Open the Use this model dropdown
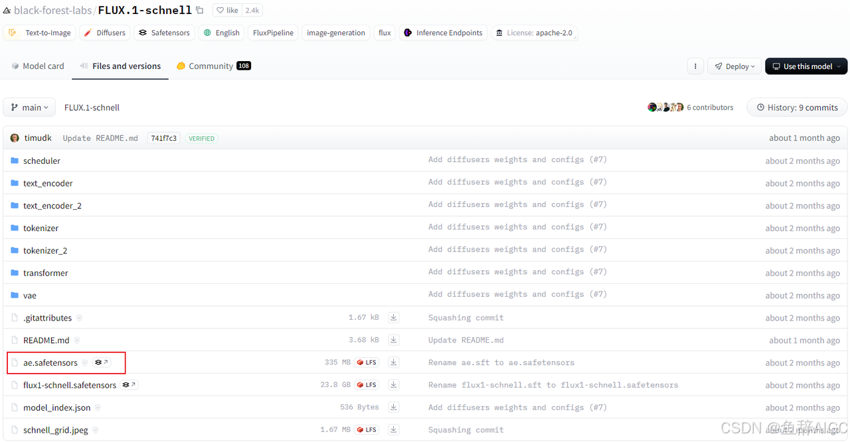 pos(806,66)
